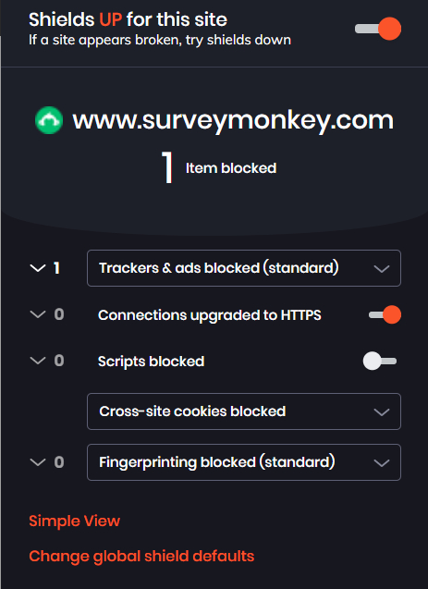Expand the fingerprinting blocked list chevron

pos(38,462)
